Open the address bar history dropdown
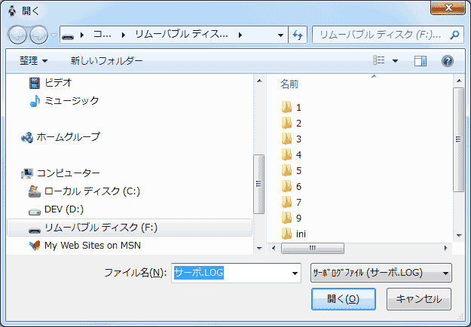The width and height of the screenshot is (471, 327). click(x=280, y=35)
